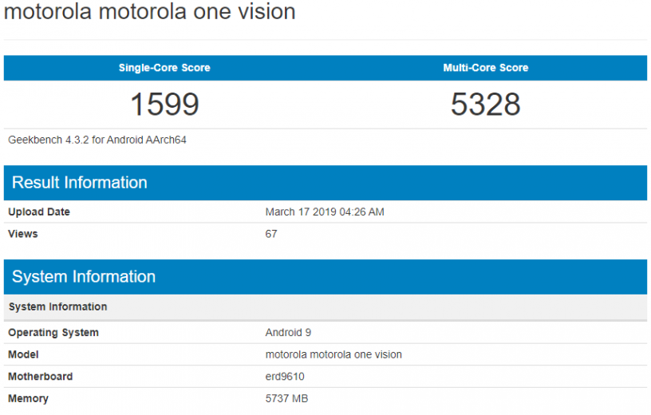
Task: Click the March 17 2019 upload date value
Action: click(325, 212)
